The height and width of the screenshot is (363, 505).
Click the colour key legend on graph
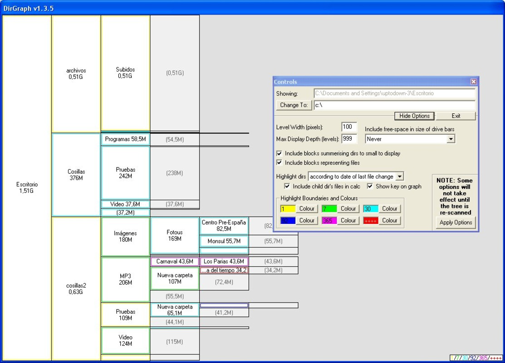pyautogui.click(x=476, y=358)
